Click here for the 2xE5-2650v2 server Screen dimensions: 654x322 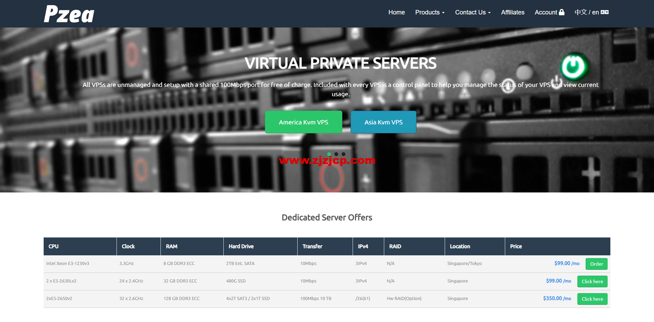tap(592, 299)
